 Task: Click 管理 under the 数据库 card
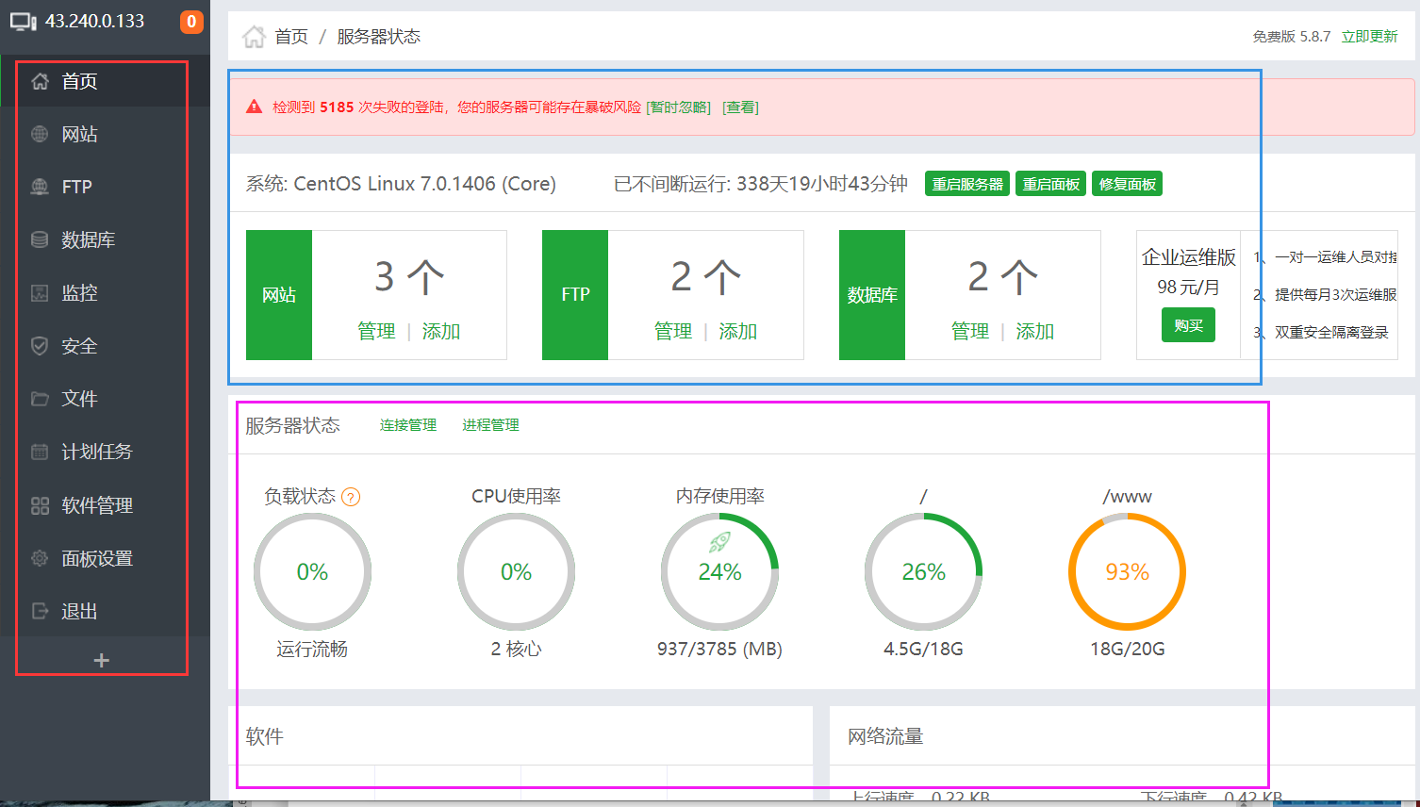click(x=970, y=331)
